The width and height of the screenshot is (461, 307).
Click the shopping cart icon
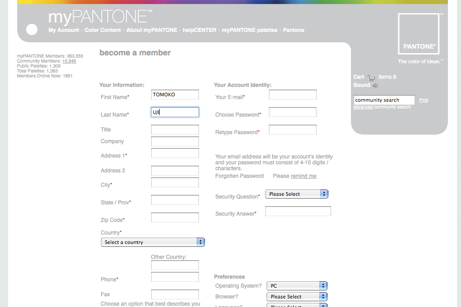371,78
